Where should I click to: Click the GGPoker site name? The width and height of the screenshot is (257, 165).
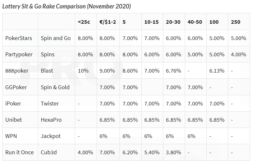coord(16,87)
